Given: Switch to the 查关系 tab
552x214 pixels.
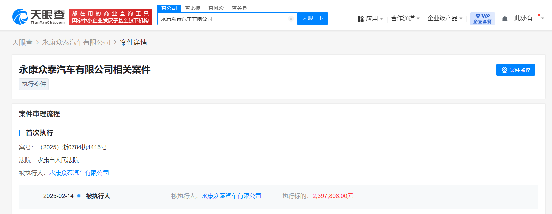Looking at the screenshot, I should coord(239,8).
